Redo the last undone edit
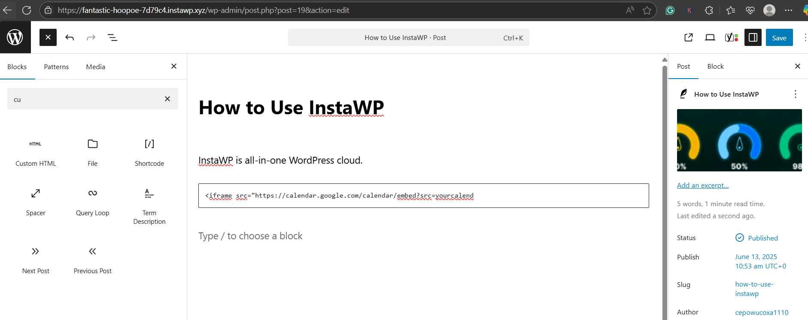Screen dimensions: 808x320 click(91, 37)
